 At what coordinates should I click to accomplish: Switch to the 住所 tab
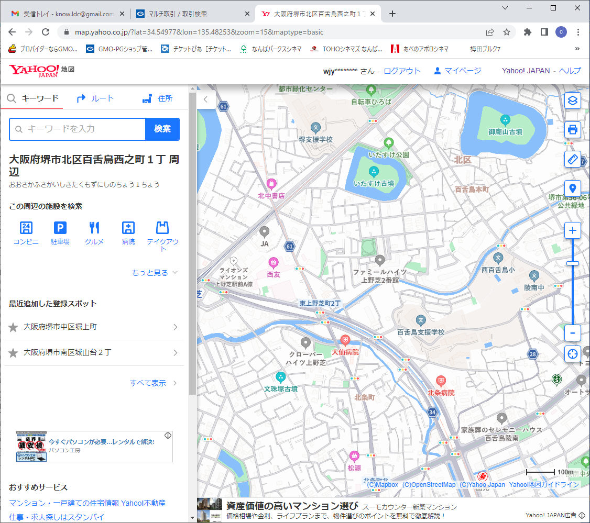click(158, 98)
